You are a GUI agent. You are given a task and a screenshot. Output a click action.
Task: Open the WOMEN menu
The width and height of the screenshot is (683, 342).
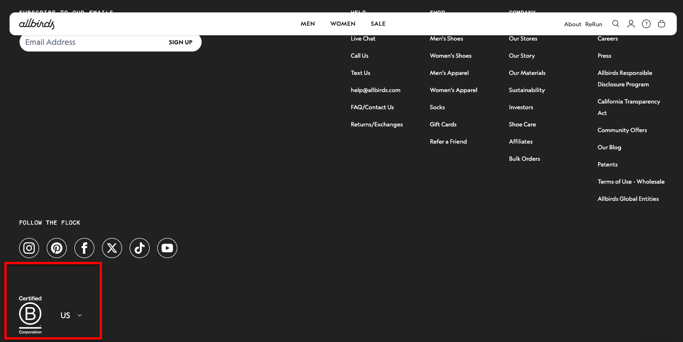[x=343, y=23]
